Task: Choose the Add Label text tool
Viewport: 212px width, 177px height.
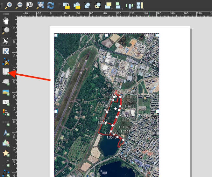Action: pos(6,102)
